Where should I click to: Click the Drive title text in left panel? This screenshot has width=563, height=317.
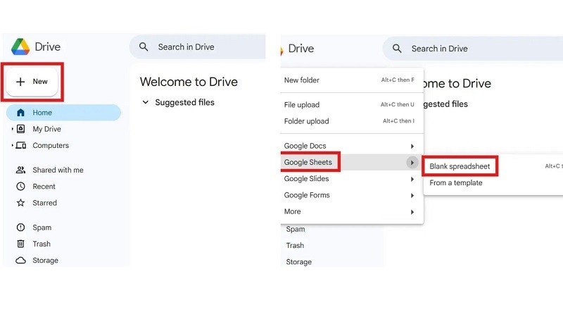click(x=47, y=46)
